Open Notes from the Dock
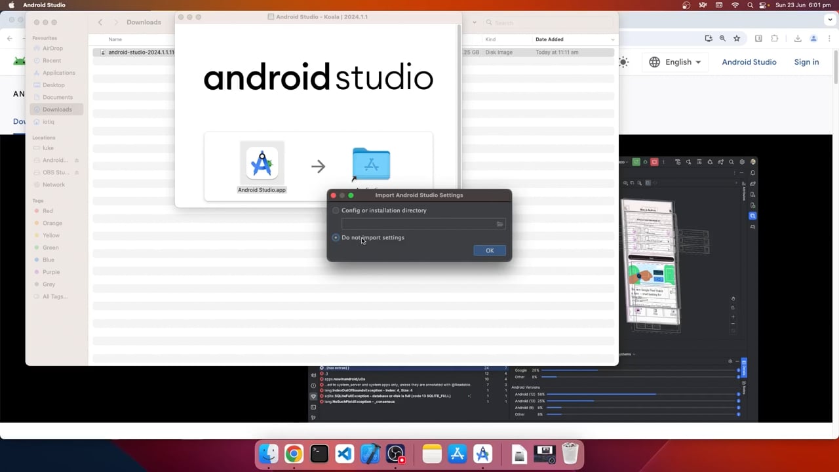 [x=432, y=454]
